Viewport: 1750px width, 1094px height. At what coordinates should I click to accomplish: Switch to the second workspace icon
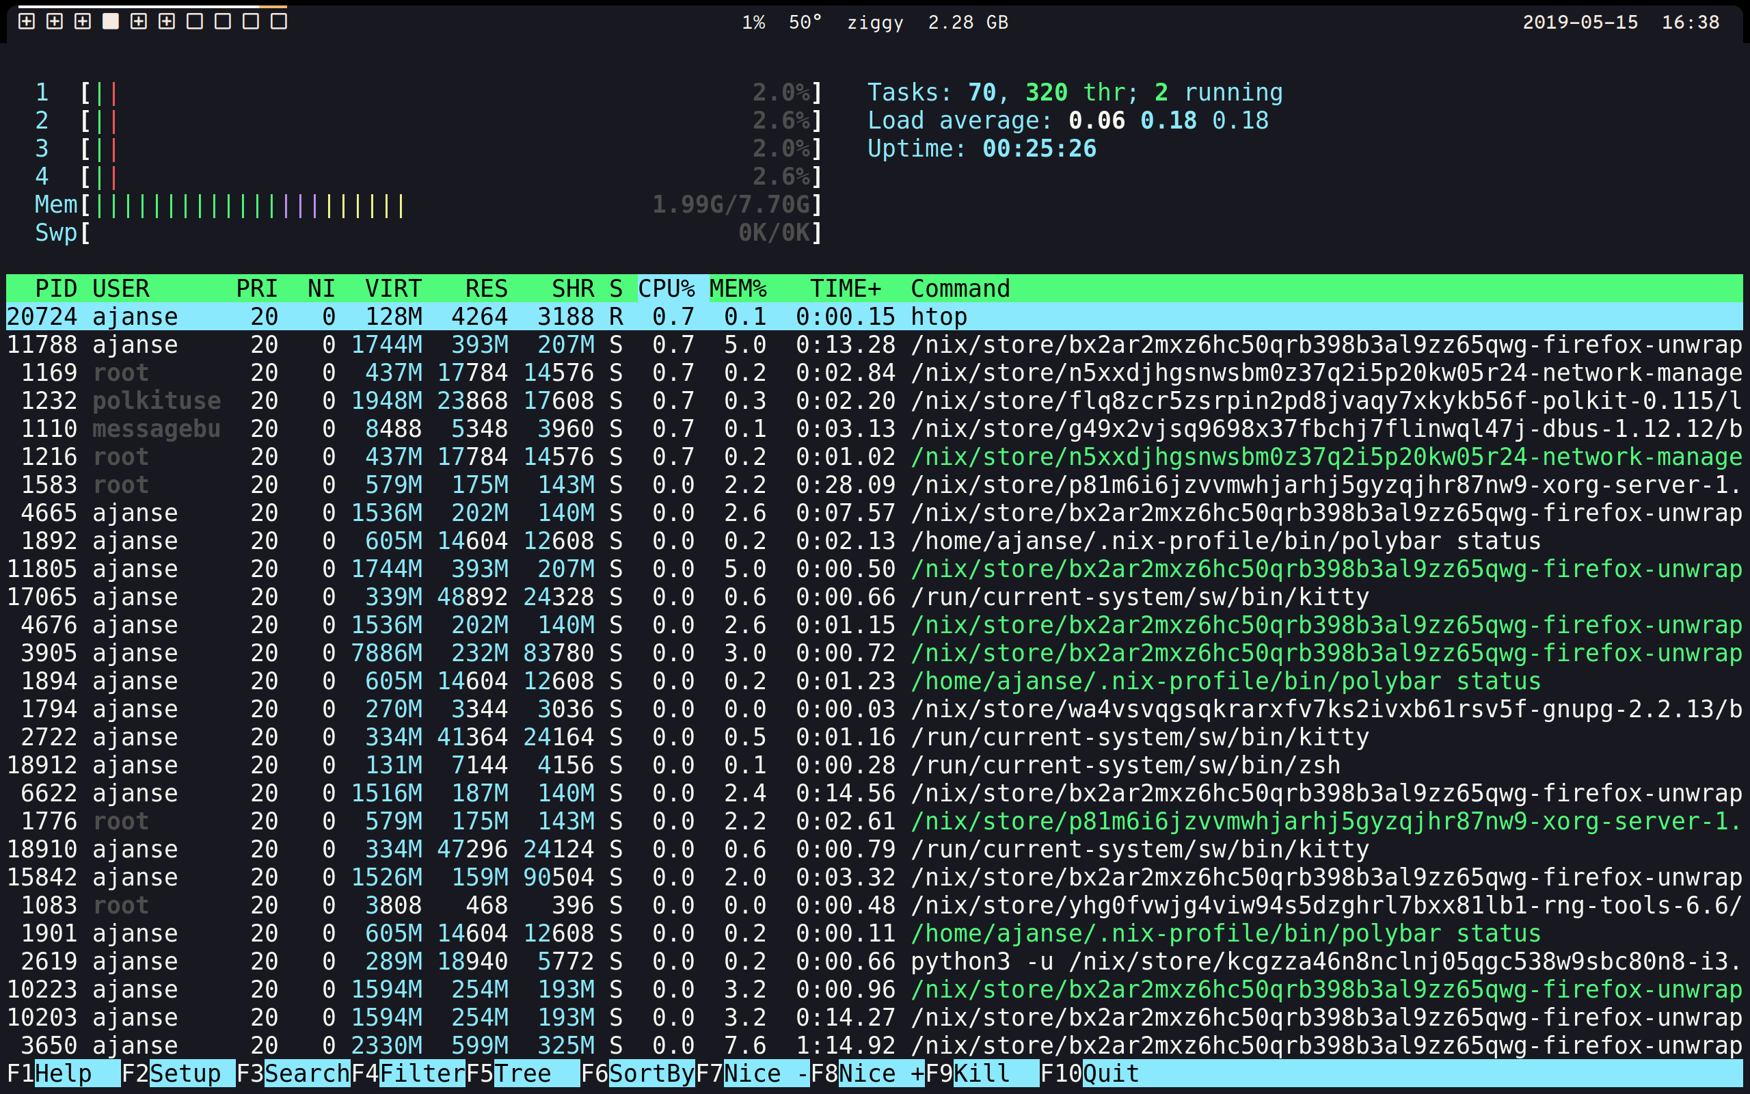[x=55, y=22]
